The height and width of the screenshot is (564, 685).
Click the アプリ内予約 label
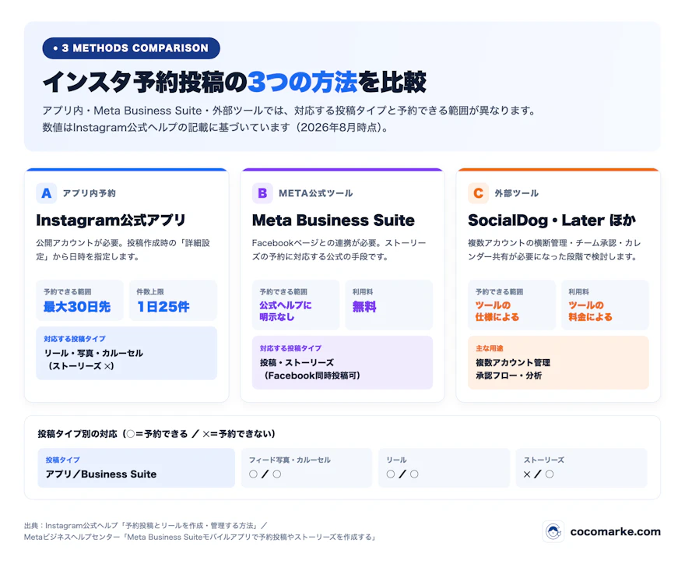tap(89, 193)
